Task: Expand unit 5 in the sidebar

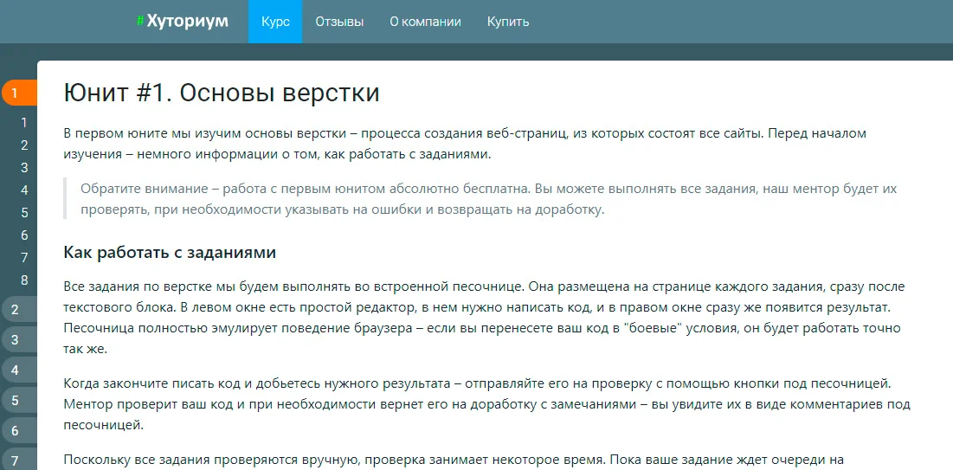Action: click(x=19, y=401)
